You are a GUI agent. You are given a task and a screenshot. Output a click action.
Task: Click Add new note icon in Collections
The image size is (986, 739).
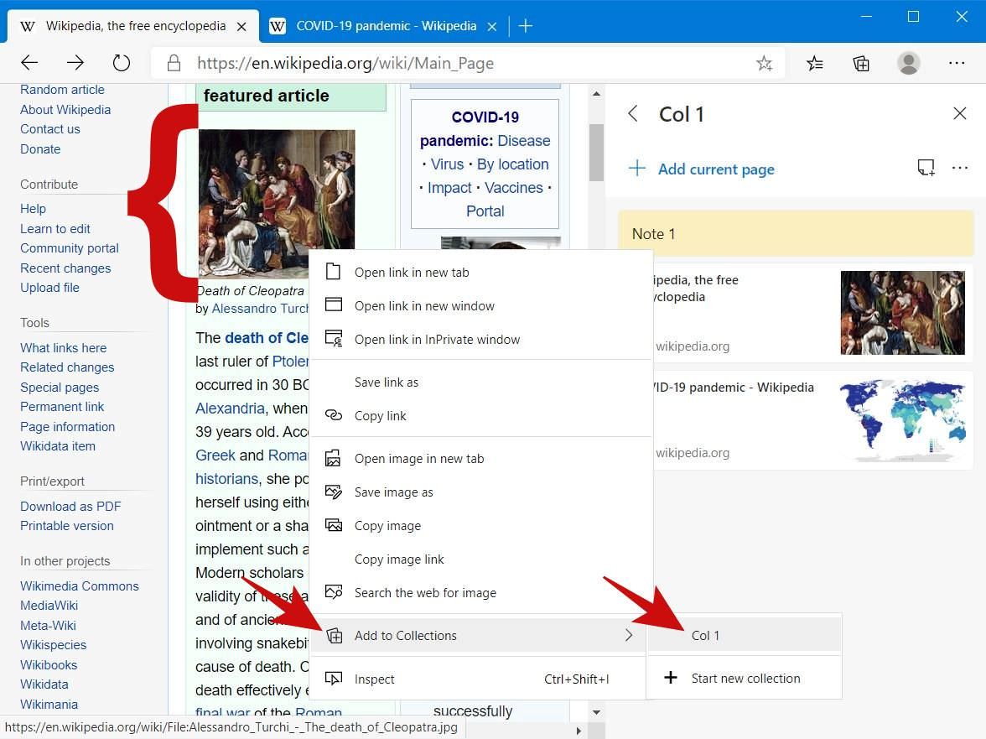point(926,167)
